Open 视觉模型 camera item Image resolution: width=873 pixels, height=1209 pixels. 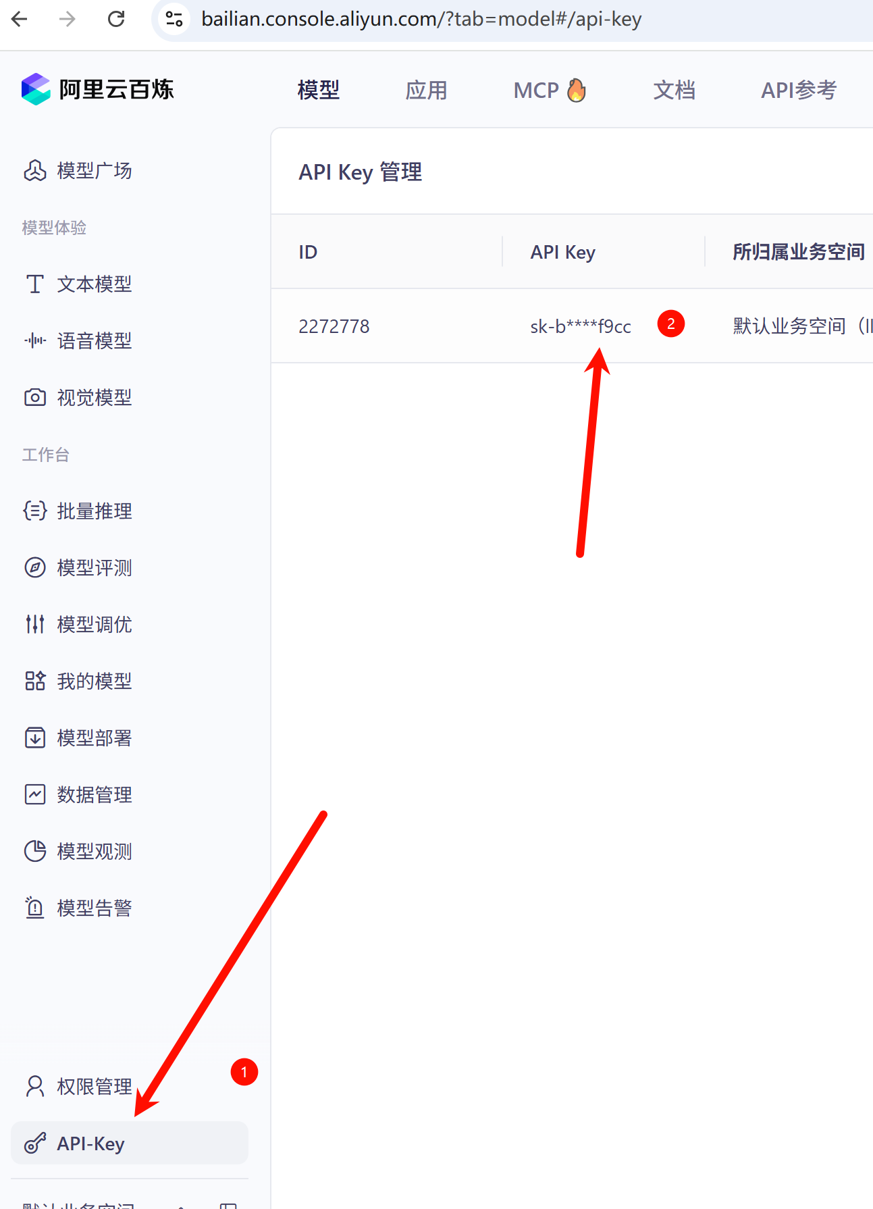[78, 398]
